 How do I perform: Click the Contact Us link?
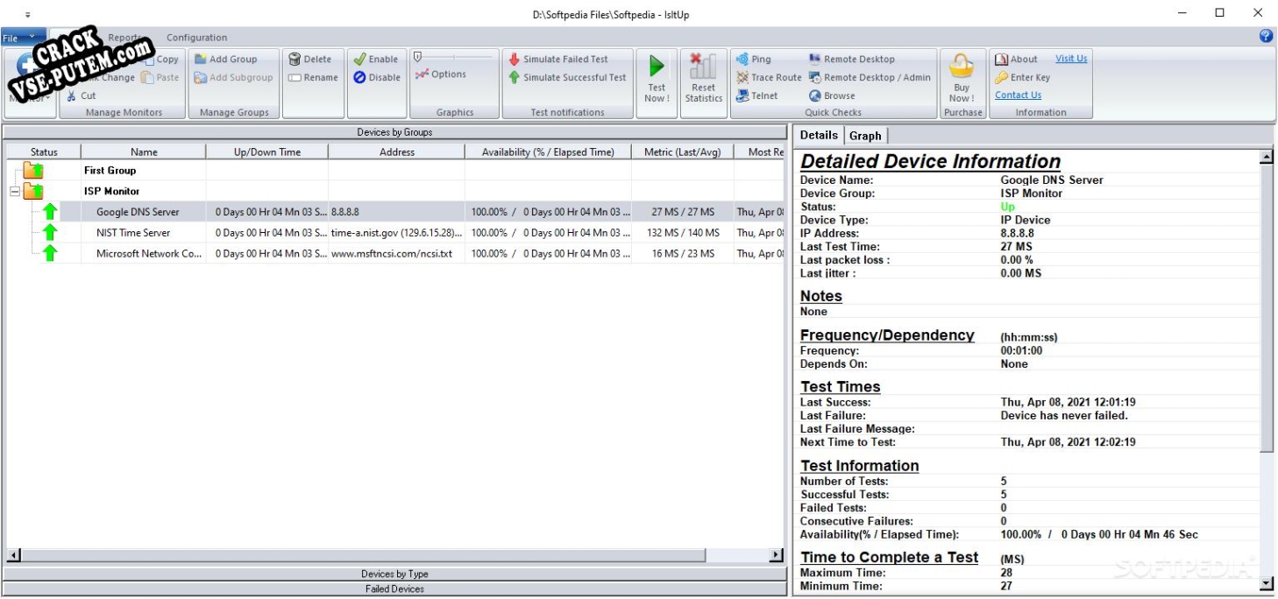click(1018, 95)
